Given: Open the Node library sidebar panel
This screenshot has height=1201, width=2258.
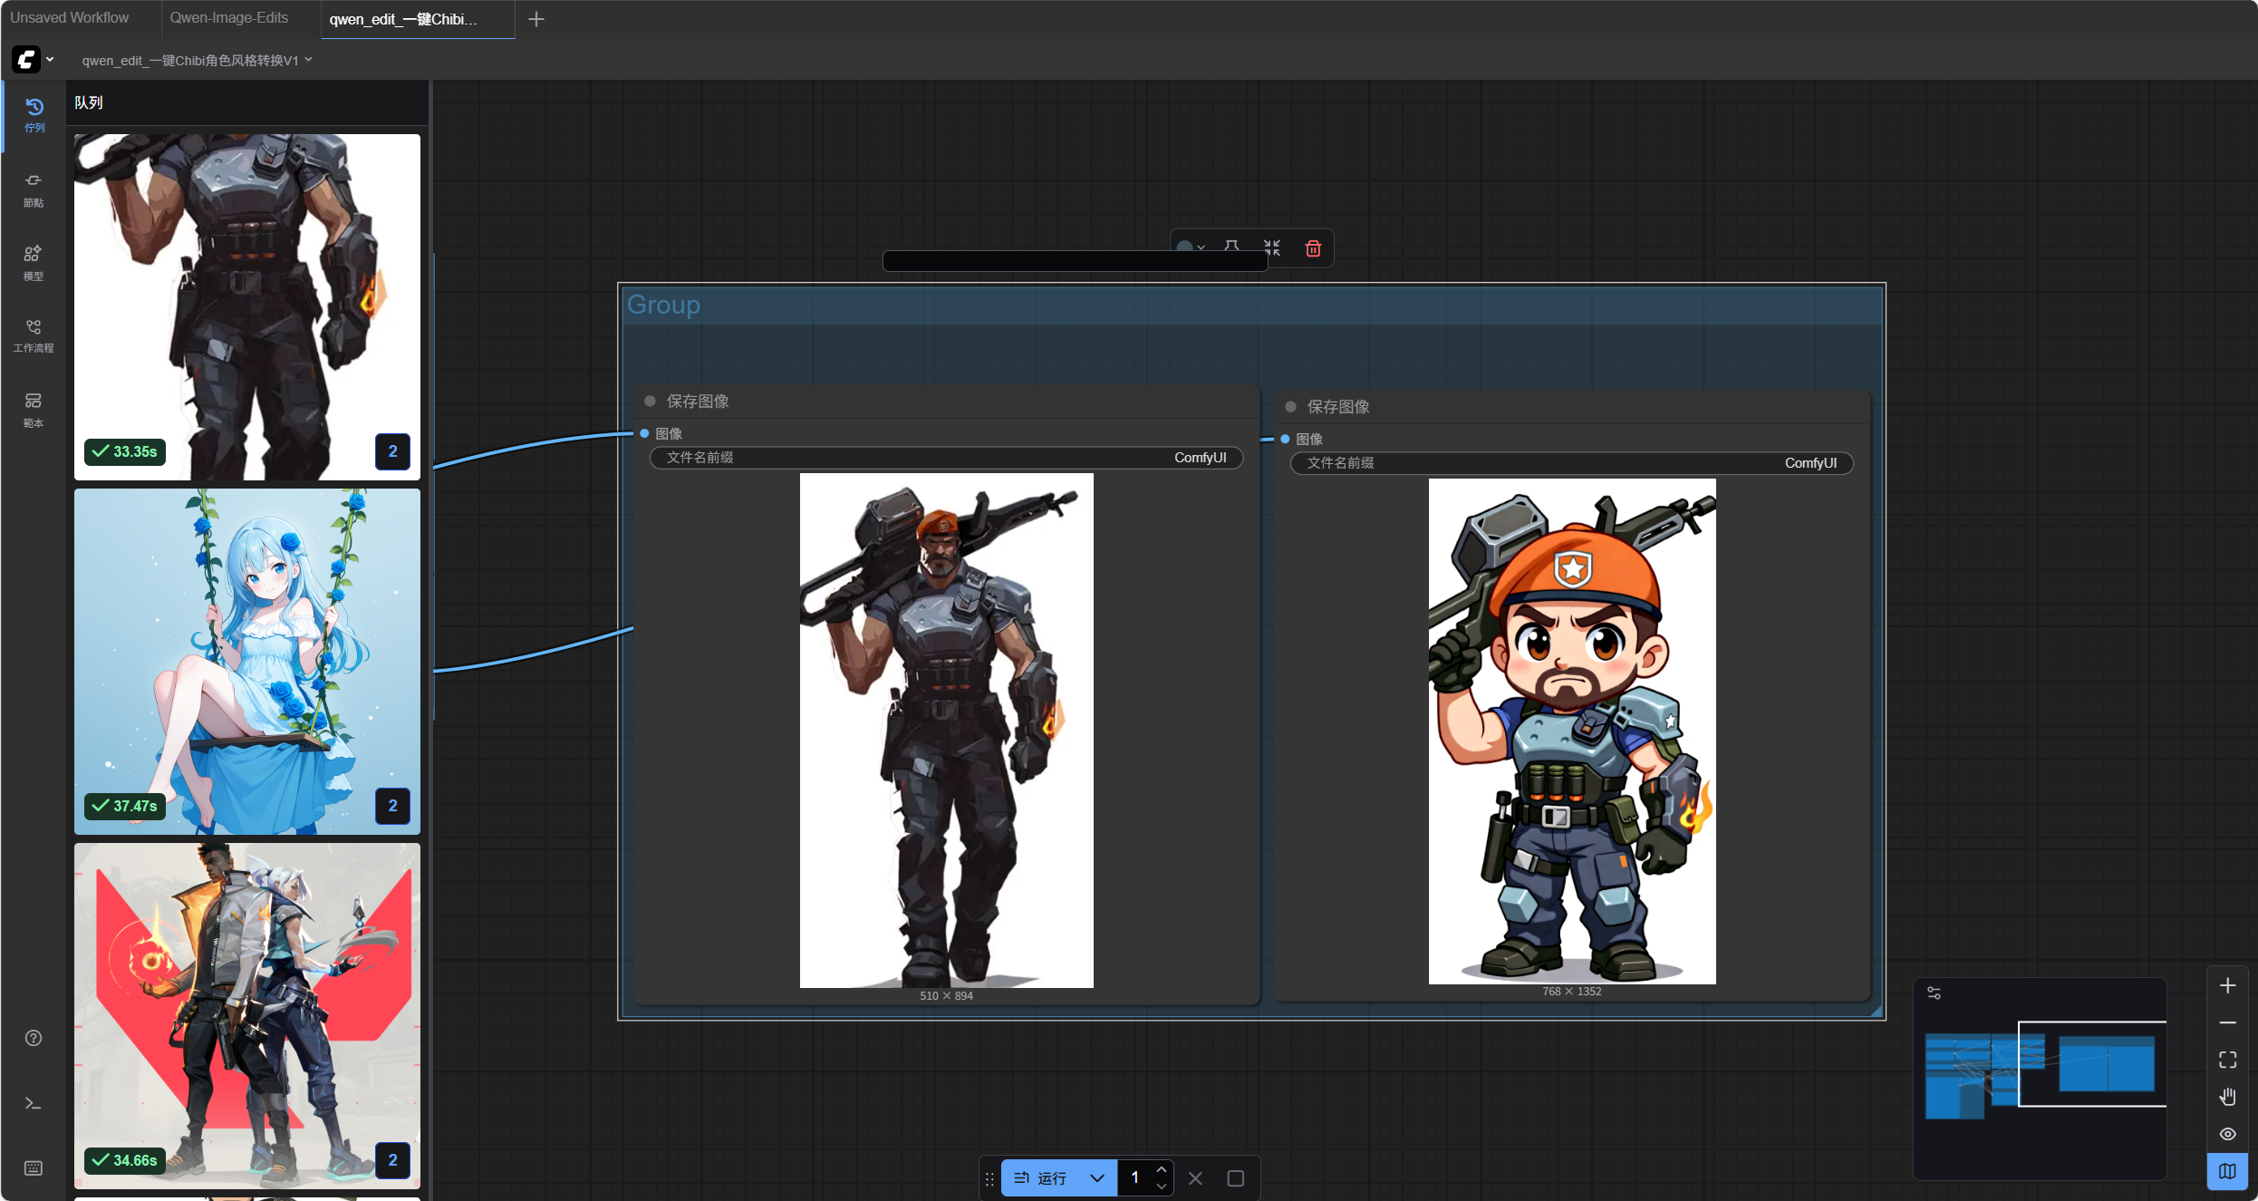Looking at the screenshot, I should (34, 189).
